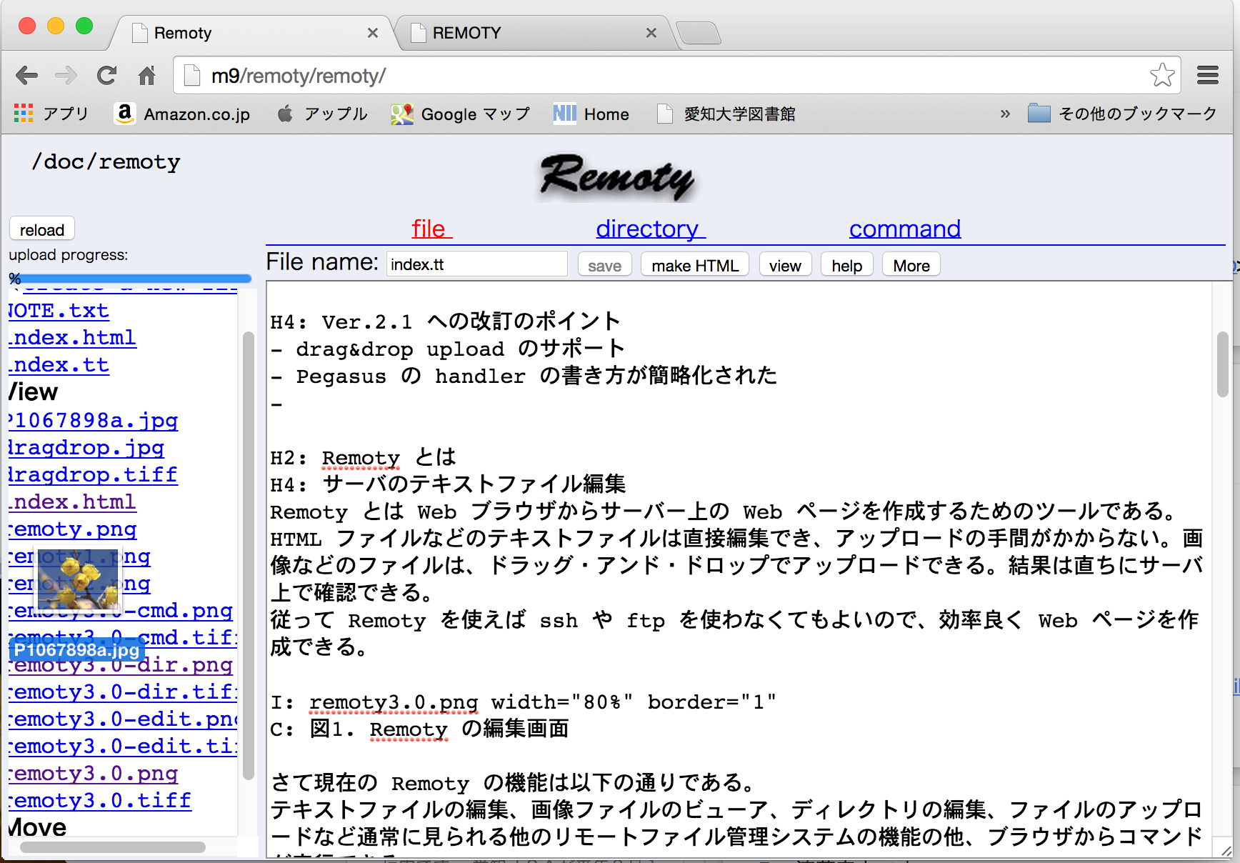1240x863 pixels.
Task: Open remoty3.0-edit.png in the file list
Action: (x=123, y=719)
